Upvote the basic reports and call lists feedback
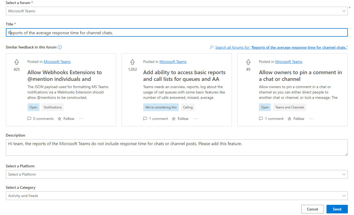Viewport: 354px width, 215px height. pyautogui.click(x=132, y=62)
